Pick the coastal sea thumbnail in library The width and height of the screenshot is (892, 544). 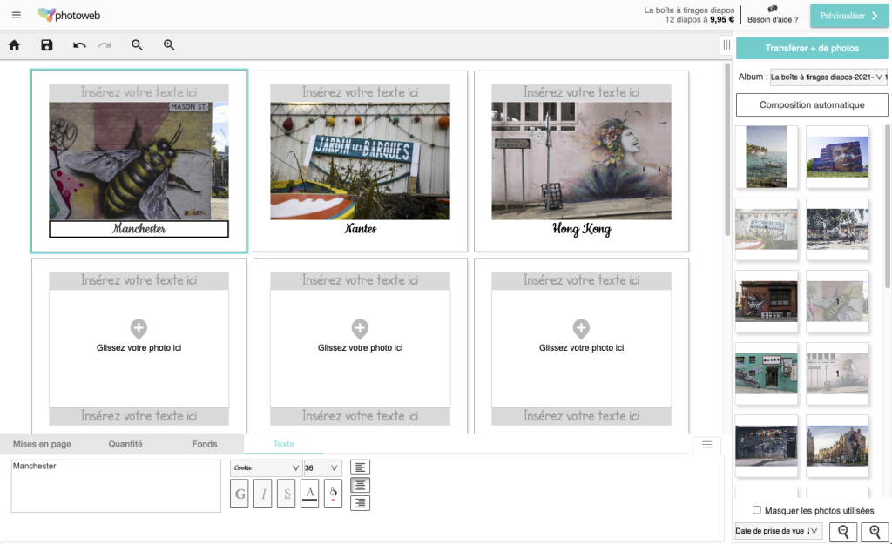(x=767, y=157)
